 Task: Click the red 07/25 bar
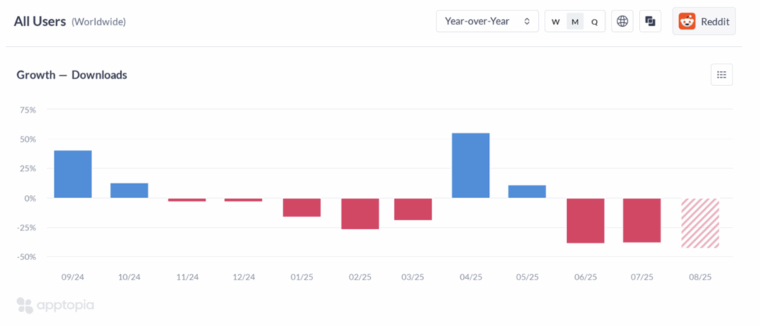click(x=642, y=220)
